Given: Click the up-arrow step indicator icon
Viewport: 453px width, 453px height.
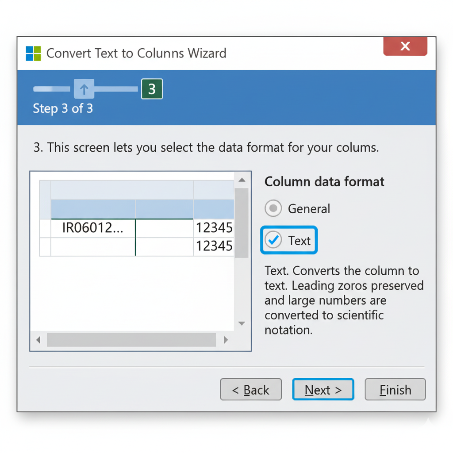Looking at the screenshot, I should (x=84, y=89).
